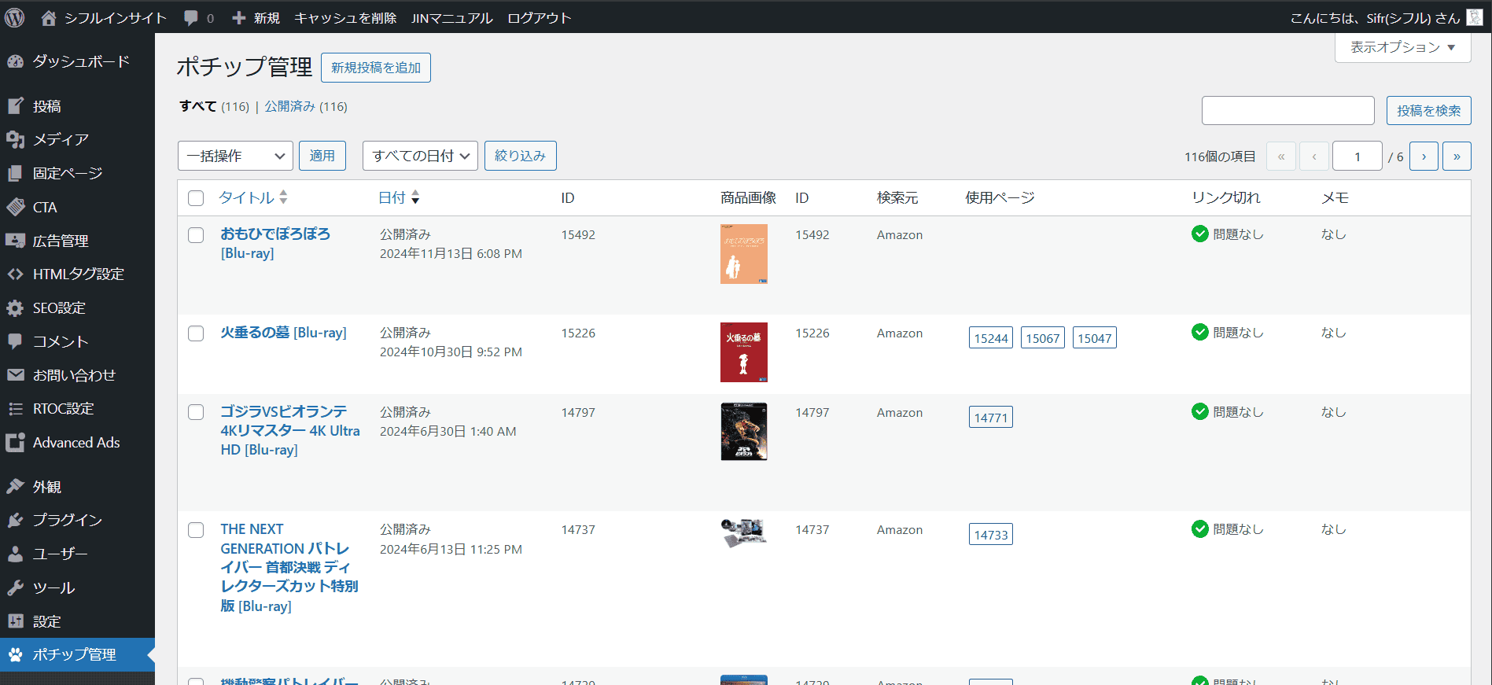Check the box for 火垂るの墓 [Blu-ray]
The width and height of the screenshot is (1492, 685).
[196, 333]
